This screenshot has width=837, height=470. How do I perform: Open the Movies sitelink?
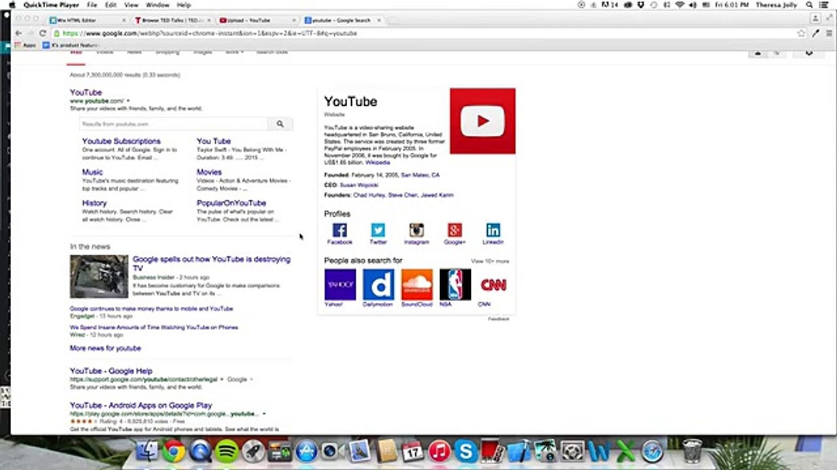[x=209, y=172]
